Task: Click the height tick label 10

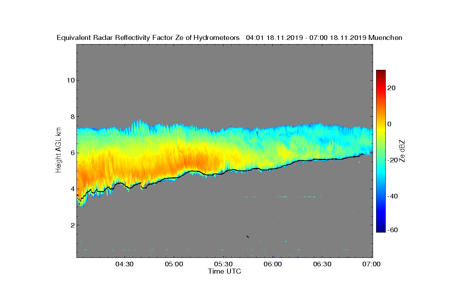Action: click(x=70, y=80)
